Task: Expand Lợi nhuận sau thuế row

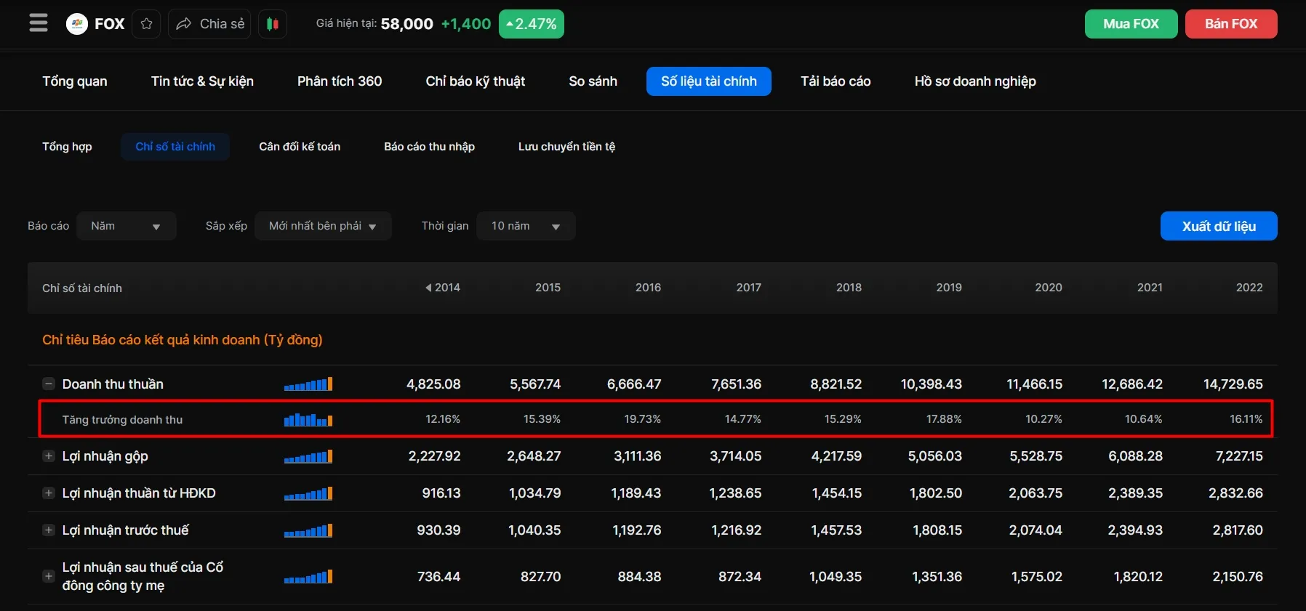Action: tap(49, 576)
